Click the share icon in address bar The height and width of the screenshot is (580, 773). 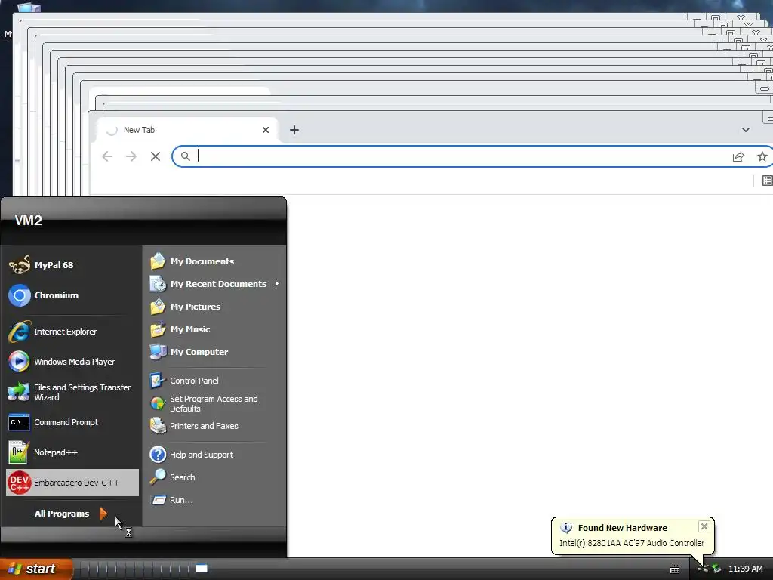738,156
